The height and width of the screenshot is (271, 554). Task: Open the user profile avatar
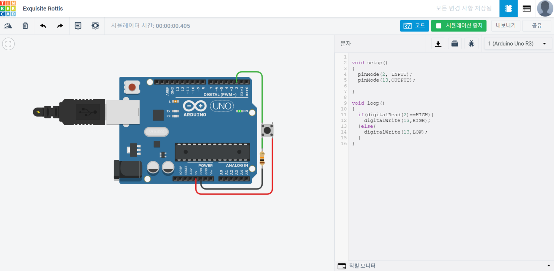point(545,8)
